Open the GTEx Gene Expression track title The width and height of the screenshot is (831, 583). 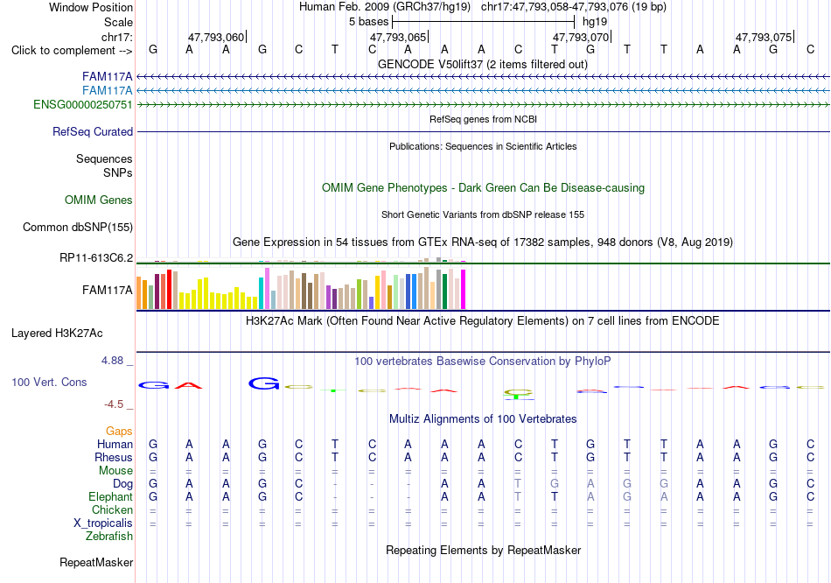483,242
